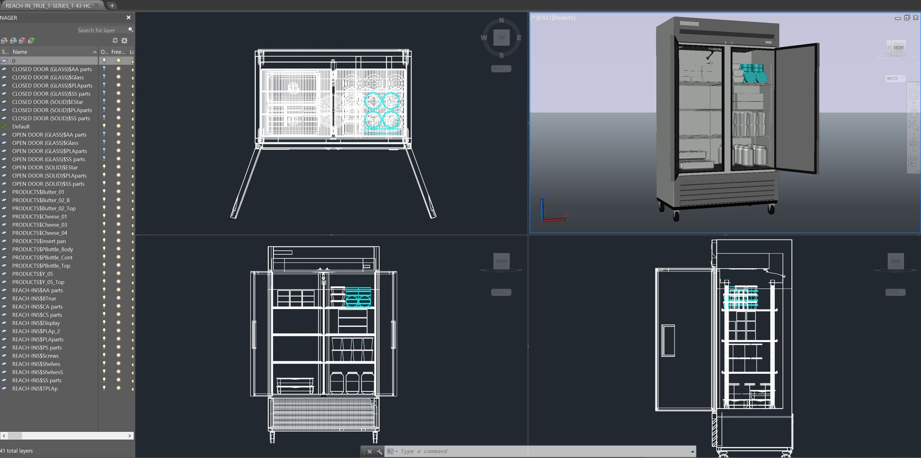Click [Realistic] visual style menu
The width and height of the screenshot is (921, 458).
(x=564, y=18)
